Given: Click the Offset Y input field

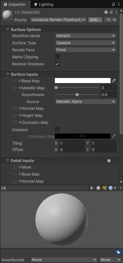Looking at the screenshot, I should [104, 150].
